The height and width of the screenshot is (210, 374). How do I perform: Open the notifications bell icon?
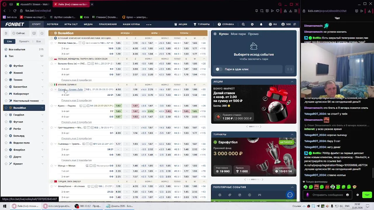pos(261,24)
